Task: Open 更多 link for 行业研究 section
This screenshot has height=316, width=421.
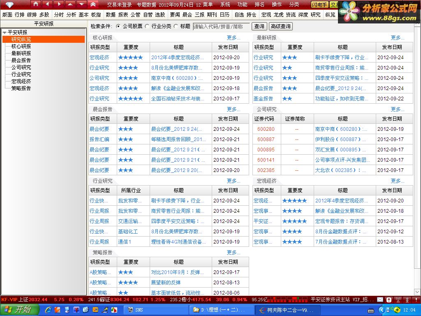Action: pyautogui.click(x=234, y=181)
